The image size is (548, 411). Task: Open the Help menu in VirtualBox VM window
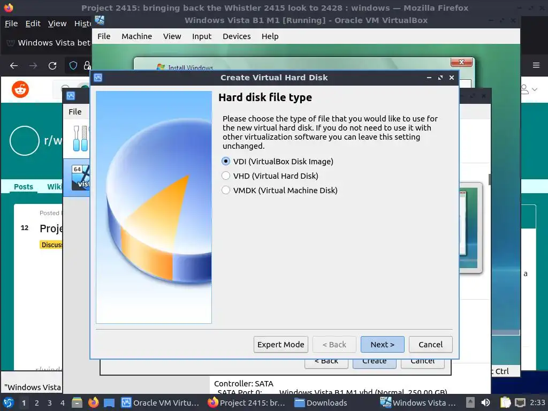(270, 36)
